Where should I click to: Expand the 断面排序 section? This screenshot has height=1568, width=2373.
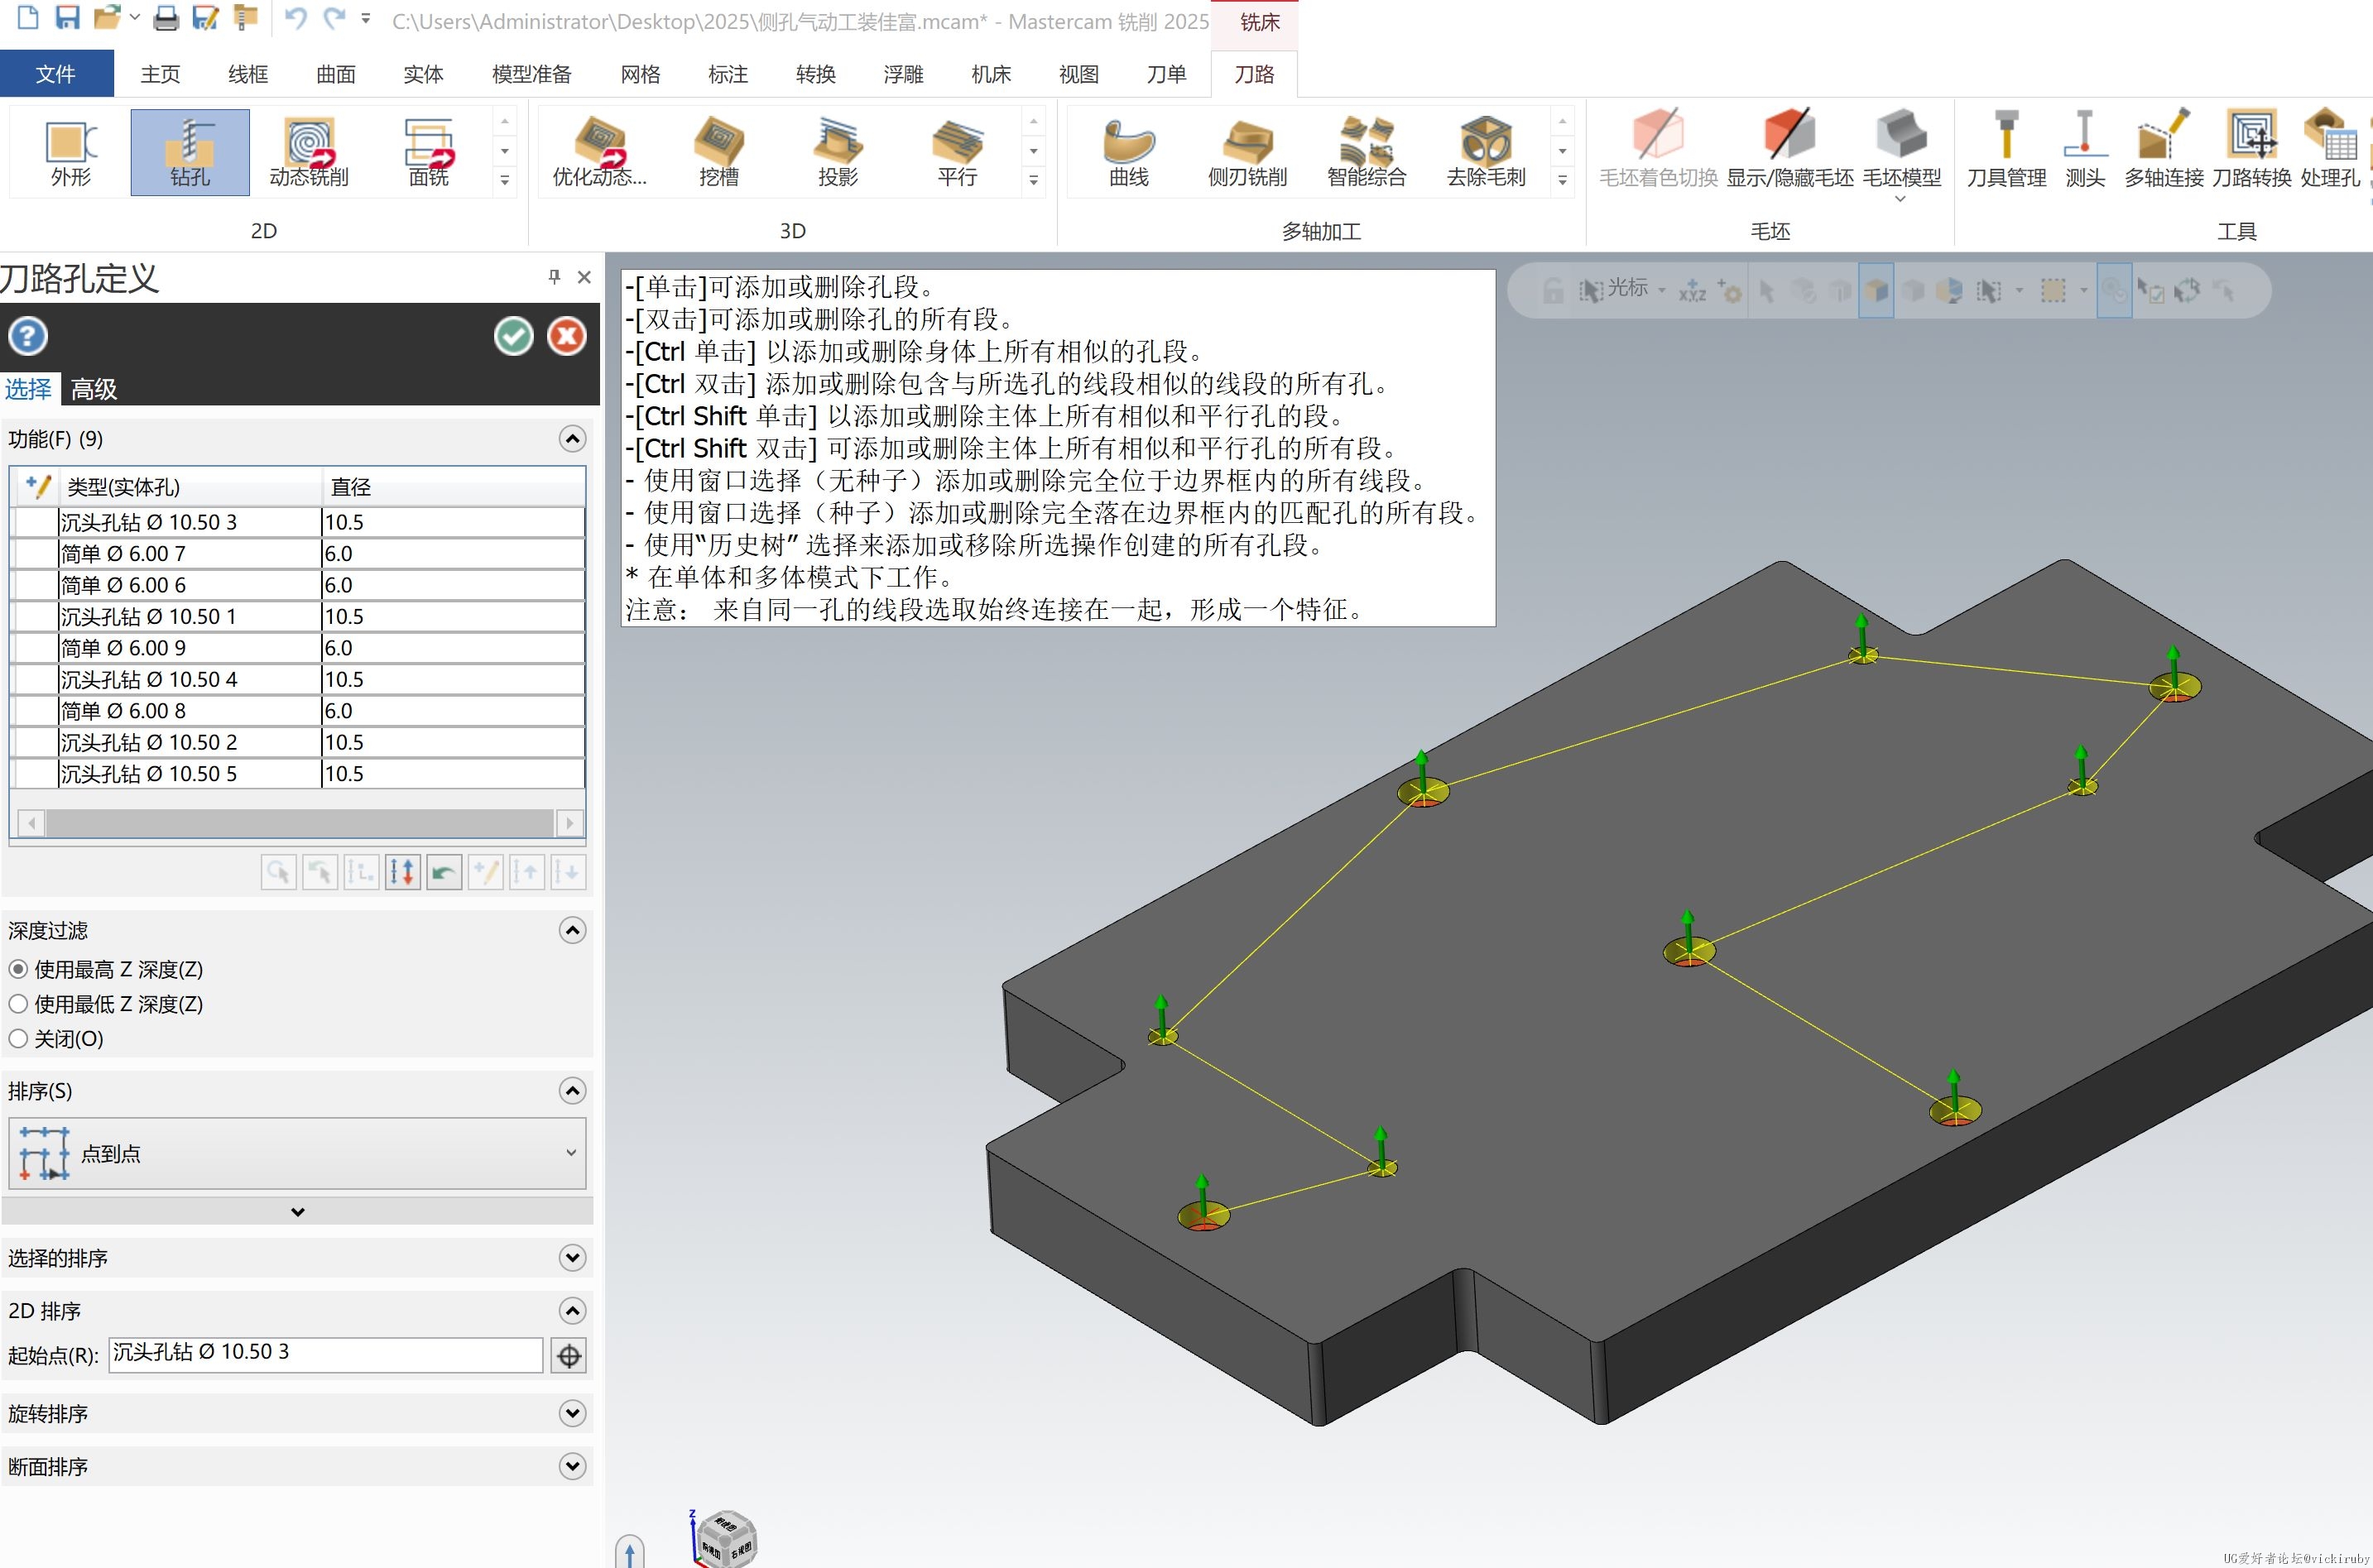pyautogui.click(x=572, y=1467)
